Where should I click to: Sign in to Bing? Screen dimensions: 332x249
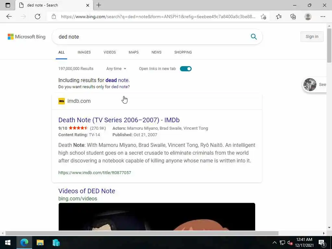click(312, 37)
